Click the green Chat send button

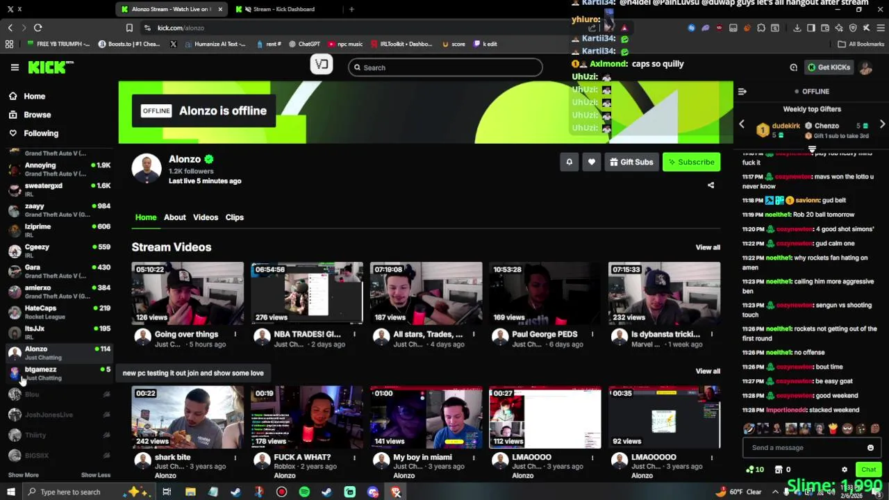[x=868, y=469]
